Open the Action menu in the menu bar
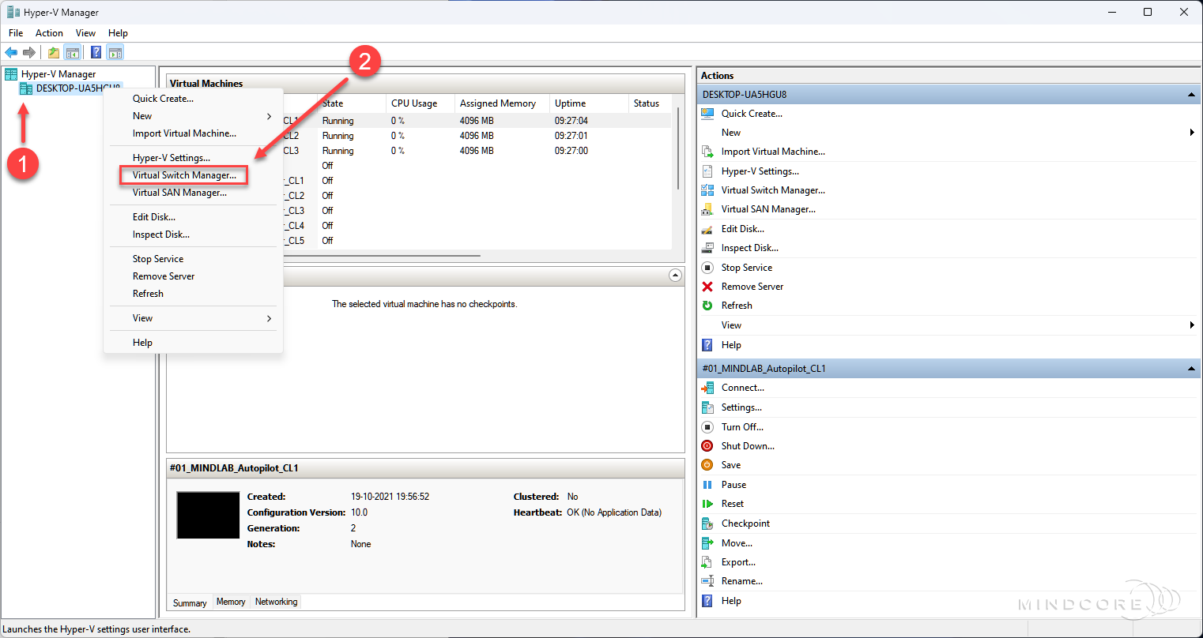The image size is (1203, 638). click(49, 33)
